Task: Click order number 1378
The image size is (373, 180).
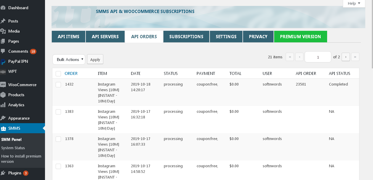Action: click(x=69, y=139)
